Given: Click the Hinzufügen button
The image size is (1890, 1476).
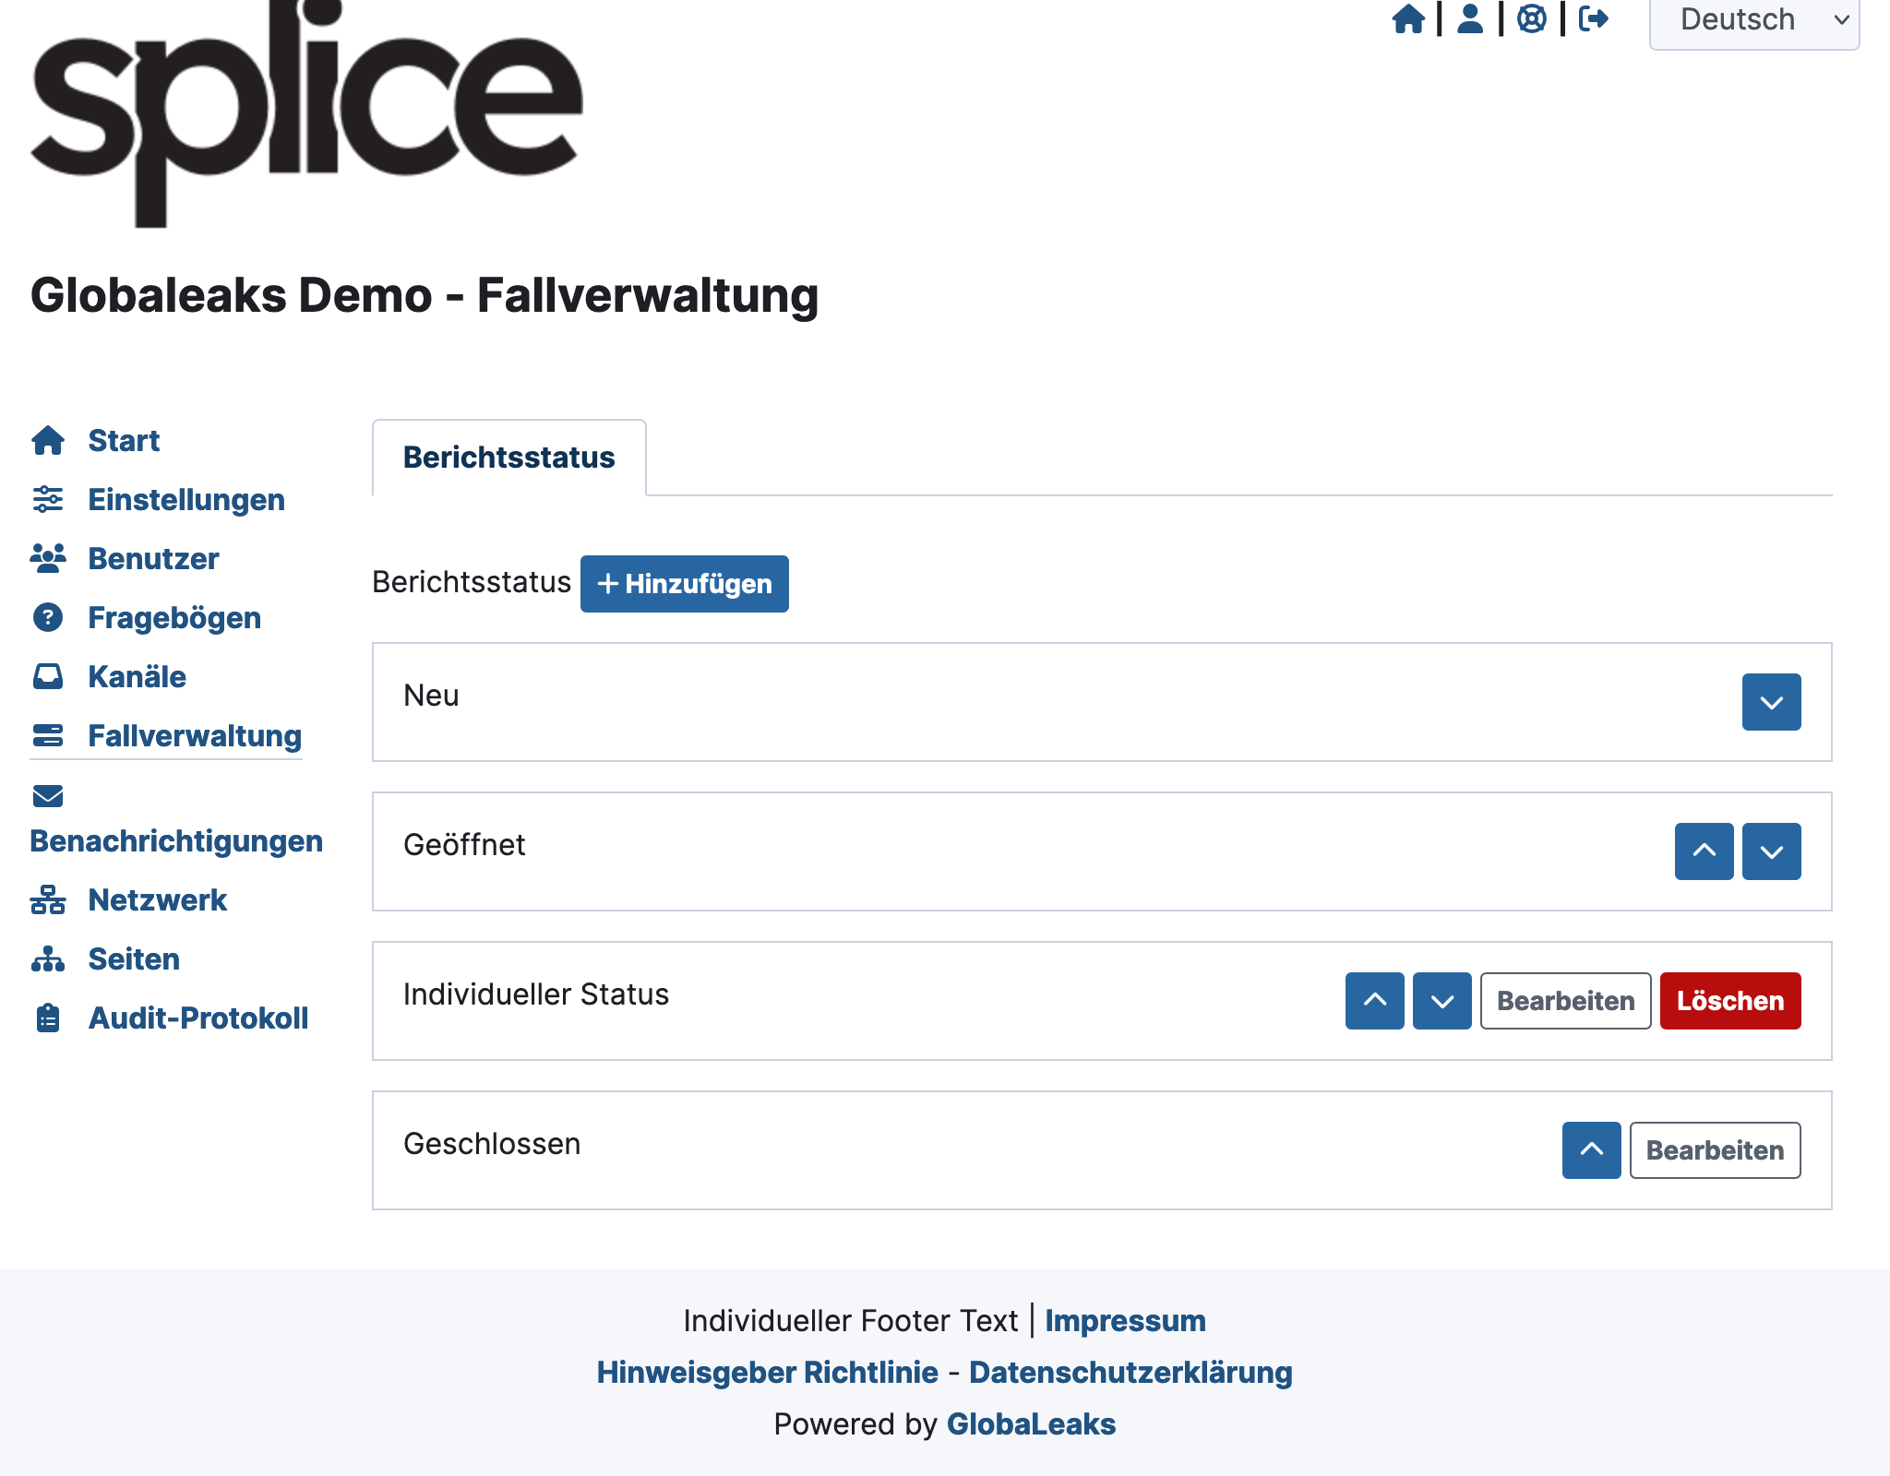Looking at the screenshot, I should (x=685, y=584).
